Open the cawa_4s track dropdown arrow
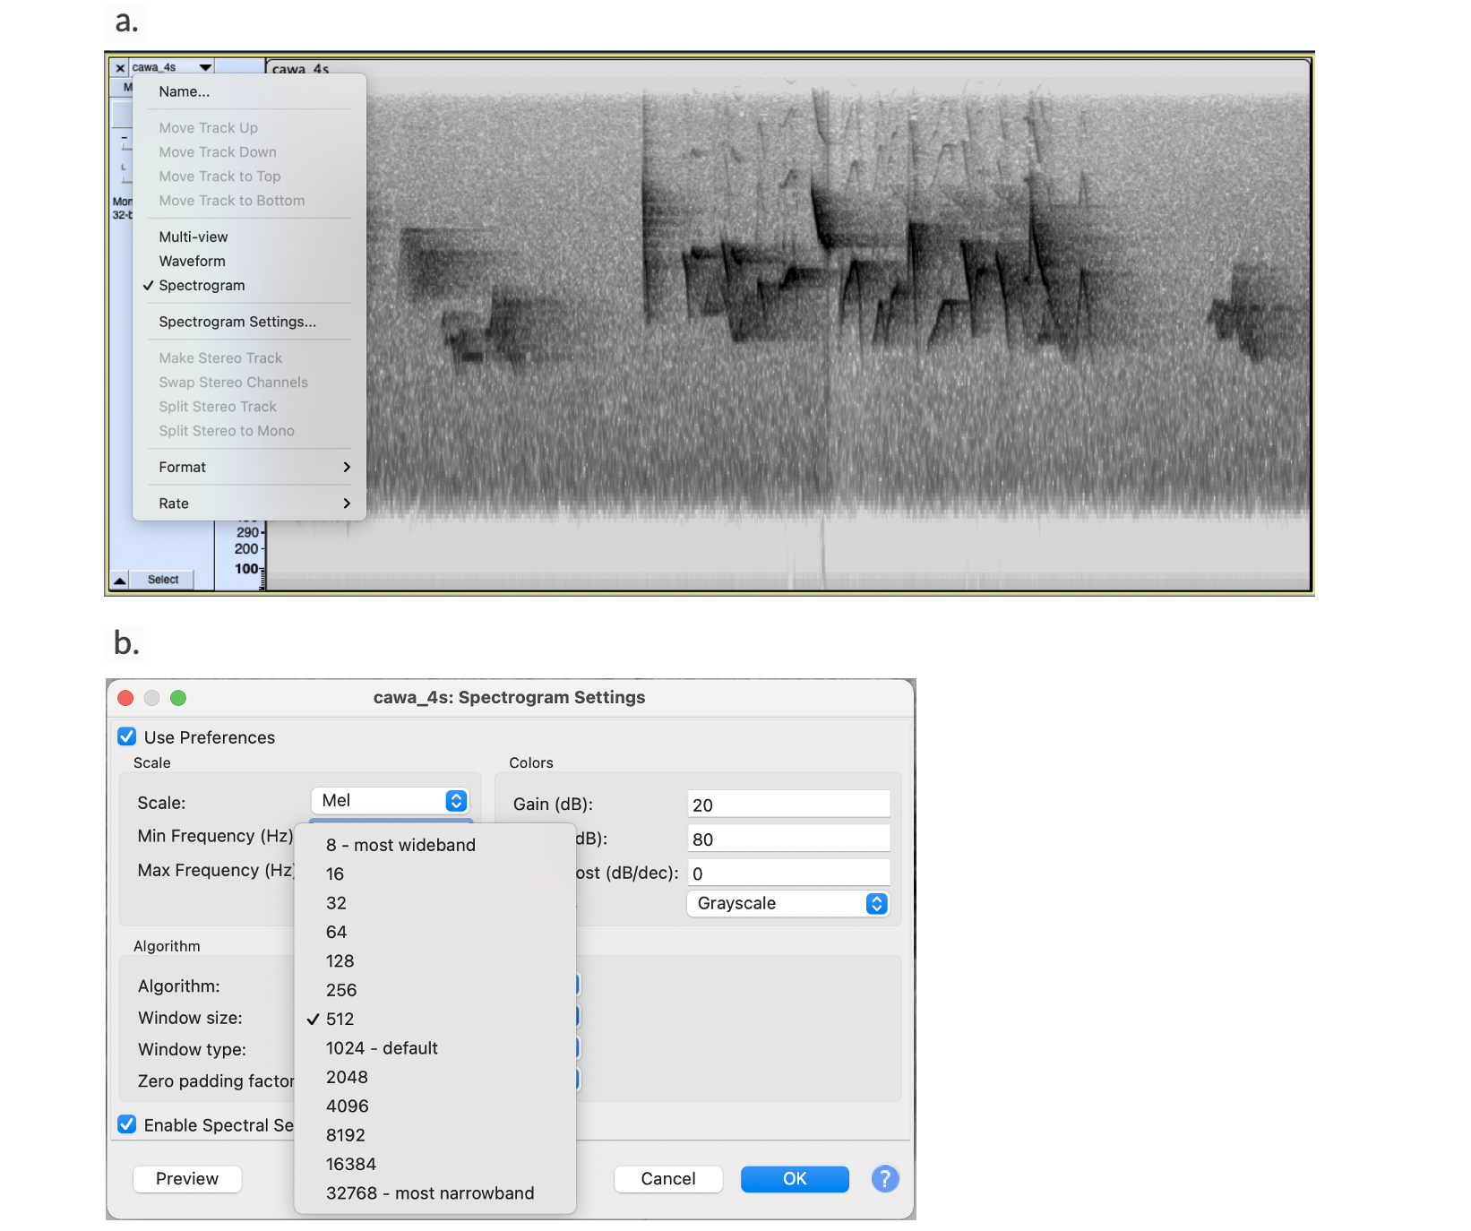 (205, 68)
